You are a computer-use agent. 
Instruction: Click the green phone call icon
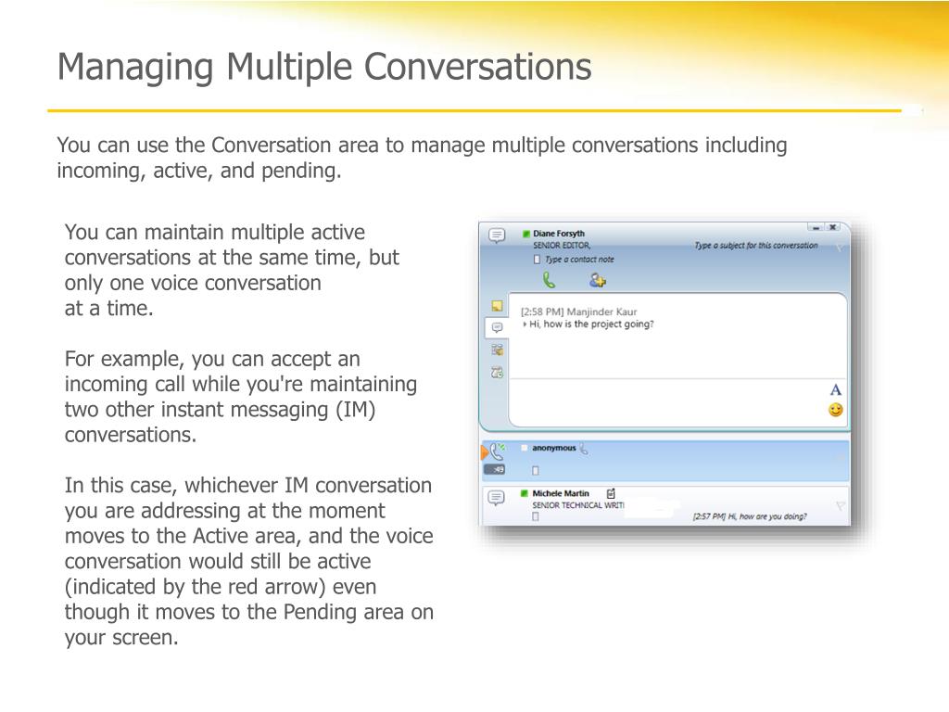coord(549,280)
